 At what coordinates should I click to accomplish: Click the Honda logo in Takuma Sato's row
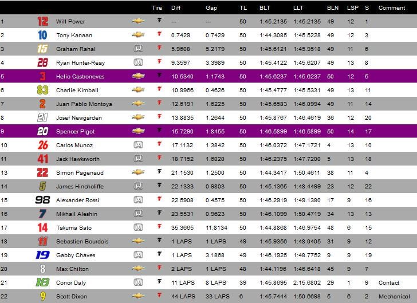coord(138,227)
